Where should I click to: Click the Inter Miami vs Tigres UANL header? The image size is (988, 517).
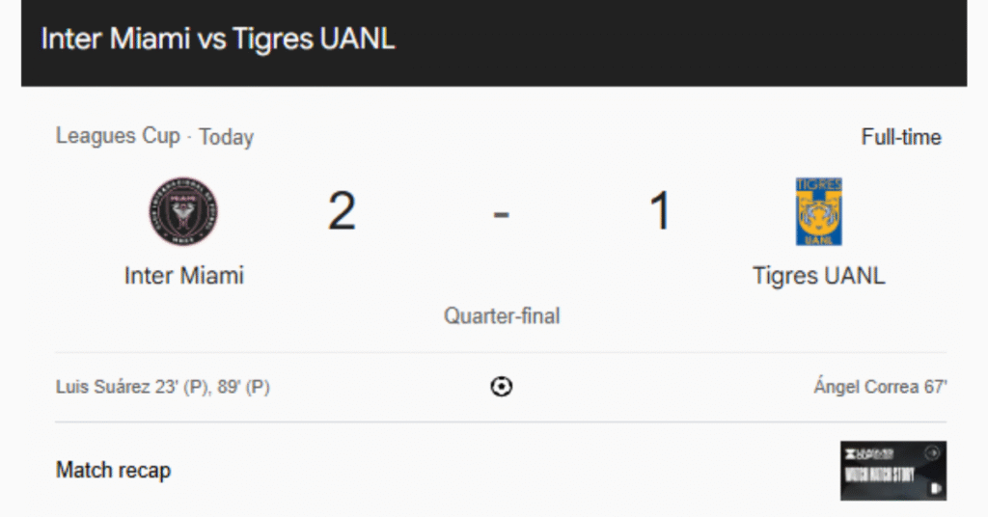click(218, 40)
